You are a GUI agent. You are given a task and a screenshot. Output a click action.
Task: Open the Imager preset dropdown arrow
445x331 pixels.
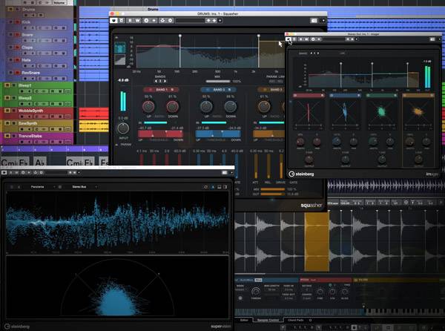357,39
